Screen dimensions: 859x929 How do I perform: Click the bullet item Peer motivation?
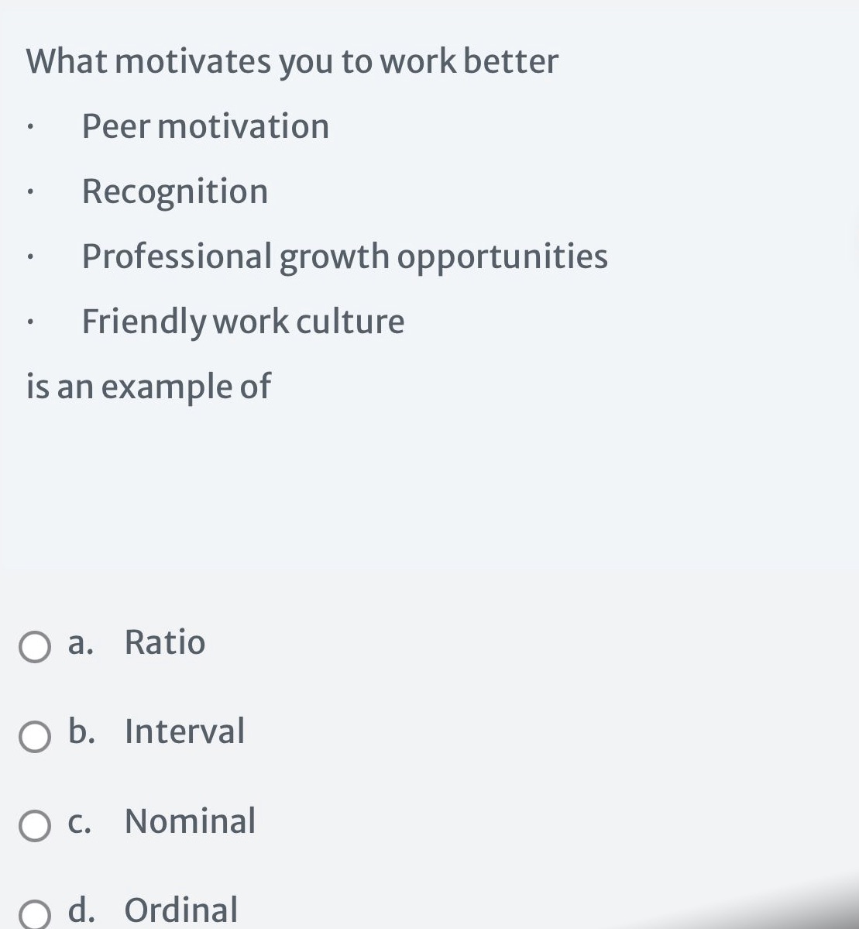(x=205, y=126)
